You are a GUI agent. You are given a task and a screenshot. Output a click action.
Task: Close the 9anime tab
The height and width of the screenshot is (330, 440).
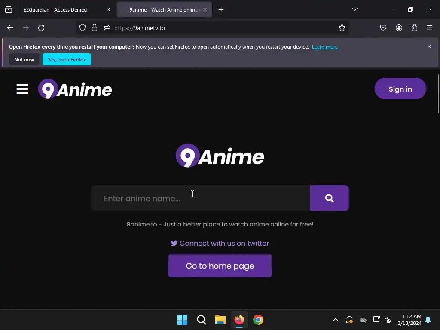[205, 9]
